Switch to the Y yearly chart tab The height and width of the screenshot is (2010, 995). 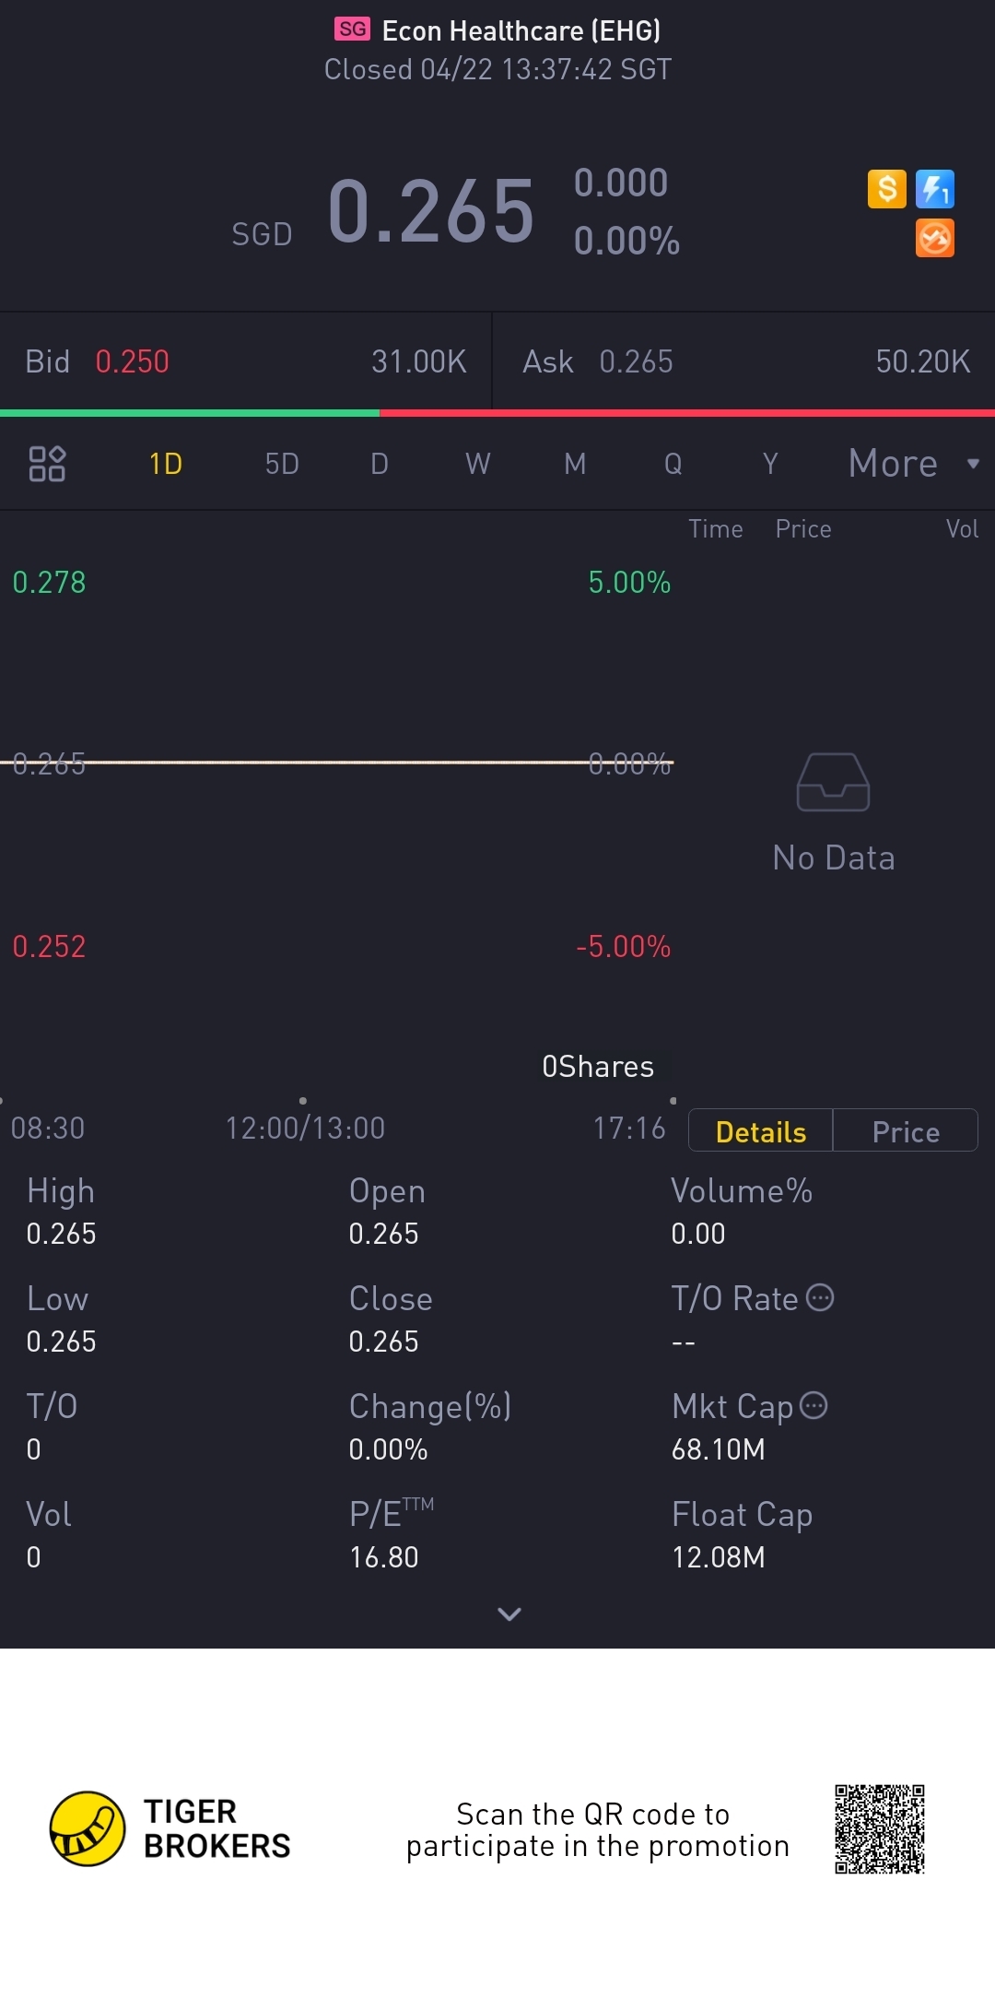pyautogui.click(x=770, y=464)
